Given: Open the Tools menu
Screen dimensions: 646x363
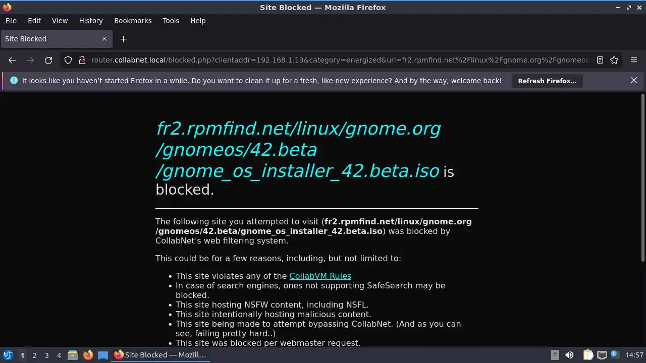Looking at the screenshot, I should (171, 21).
